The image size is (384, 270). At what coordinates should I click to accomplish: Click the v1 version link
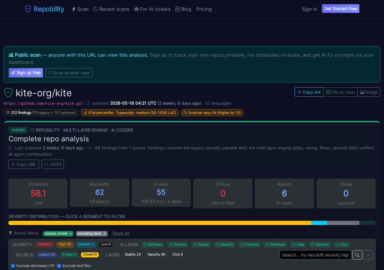click(x=89, y=148)
